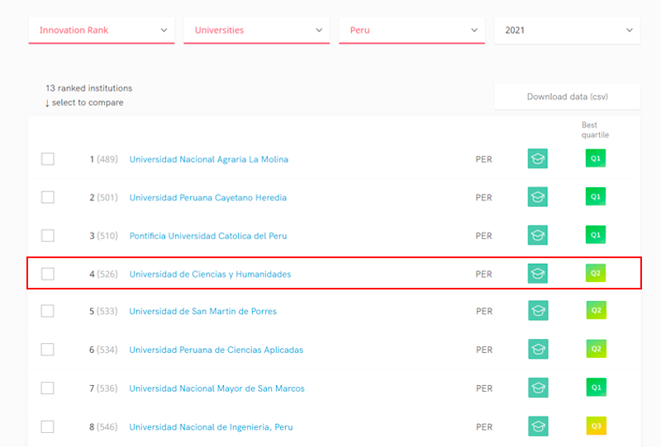Click the university icon for Universidad de San Martin de Porres
Viewport: 661px width, 447px height.
(538, 311)
